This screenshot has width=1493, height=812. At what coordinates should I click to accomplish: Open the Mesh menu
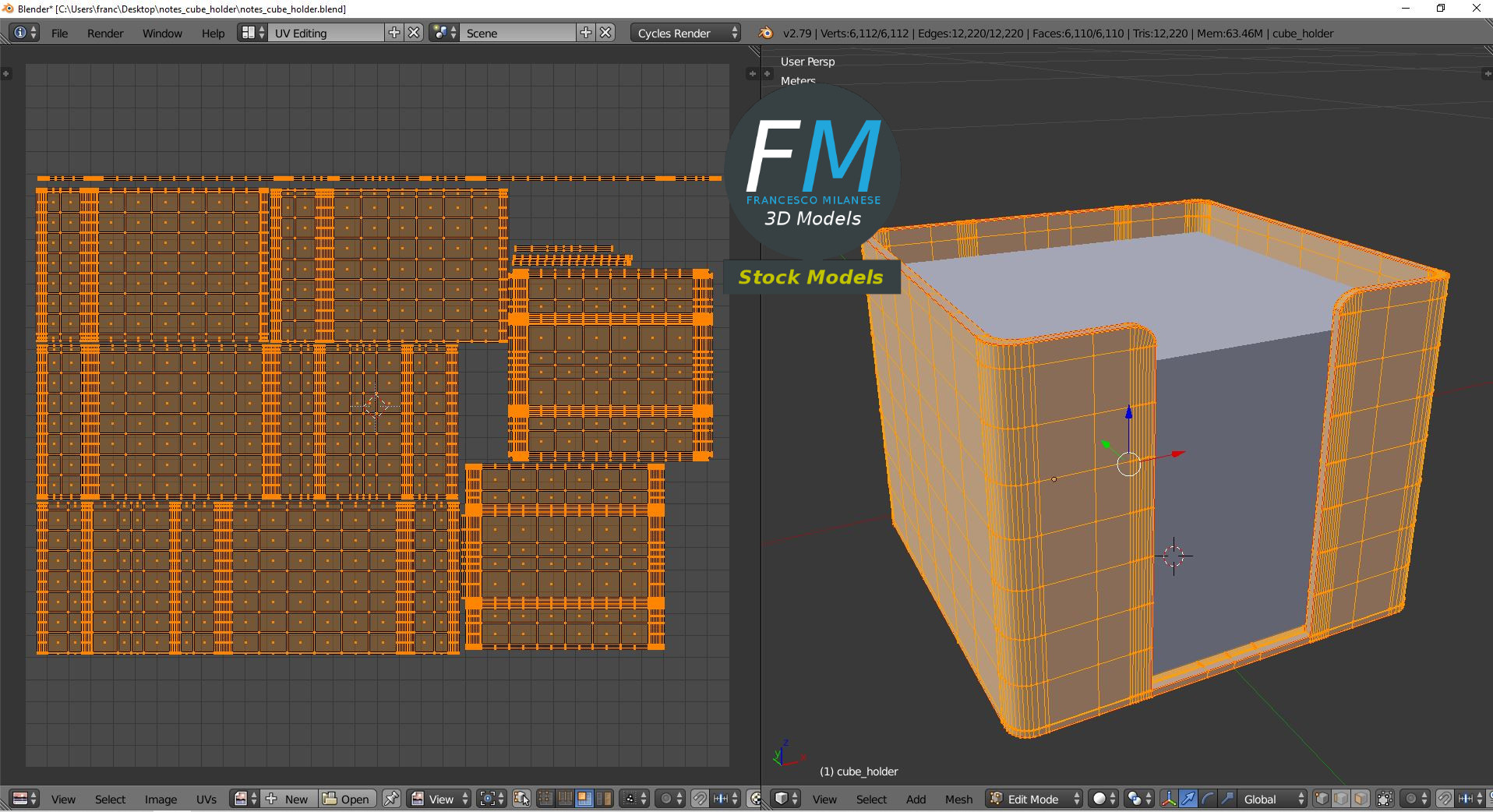coord(958,800)
